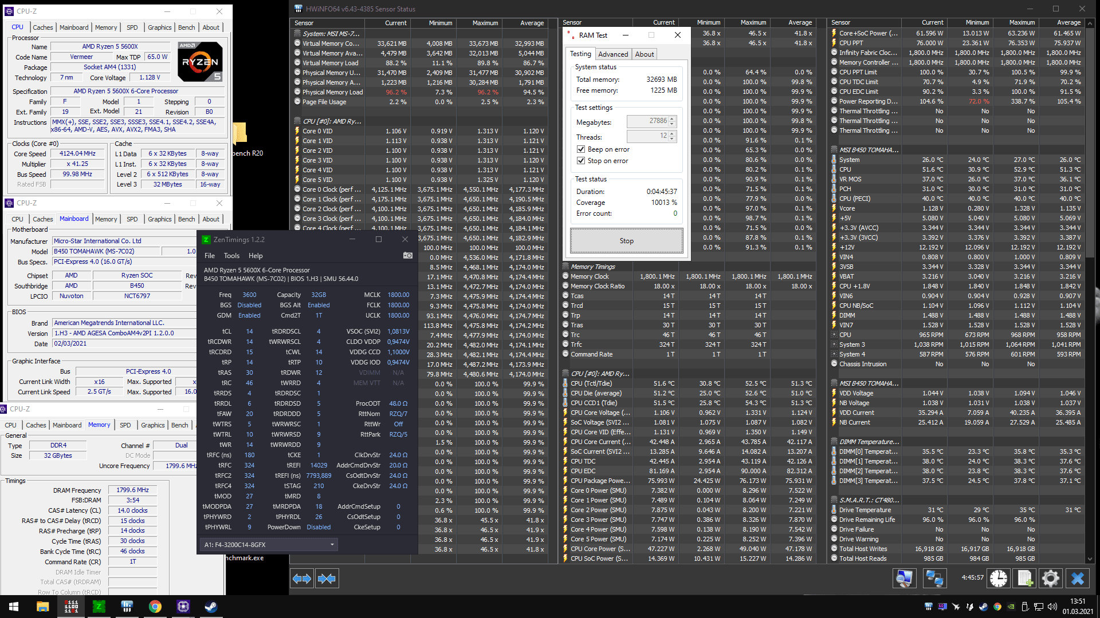Open HWiNFO sensor settings gear

pos(1050,579)
